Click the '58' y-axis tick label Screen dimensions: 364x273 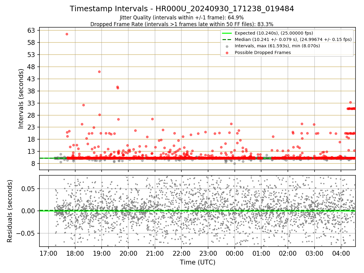click(x=32, y=42)
